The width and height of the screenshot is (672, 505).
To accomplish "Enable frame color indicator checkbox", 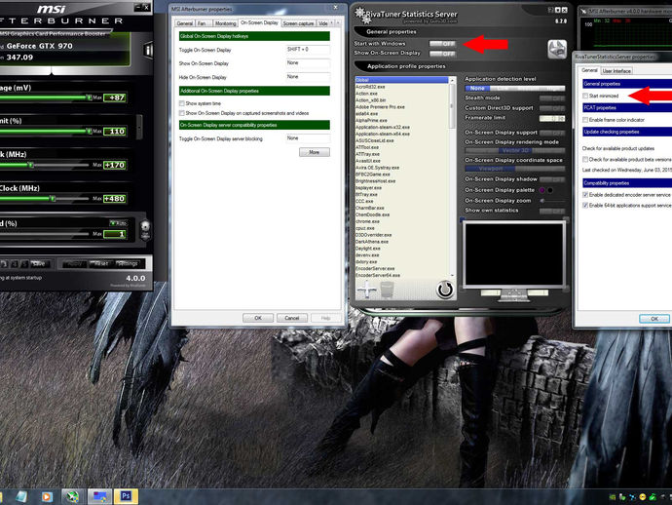I will [585, 120].
